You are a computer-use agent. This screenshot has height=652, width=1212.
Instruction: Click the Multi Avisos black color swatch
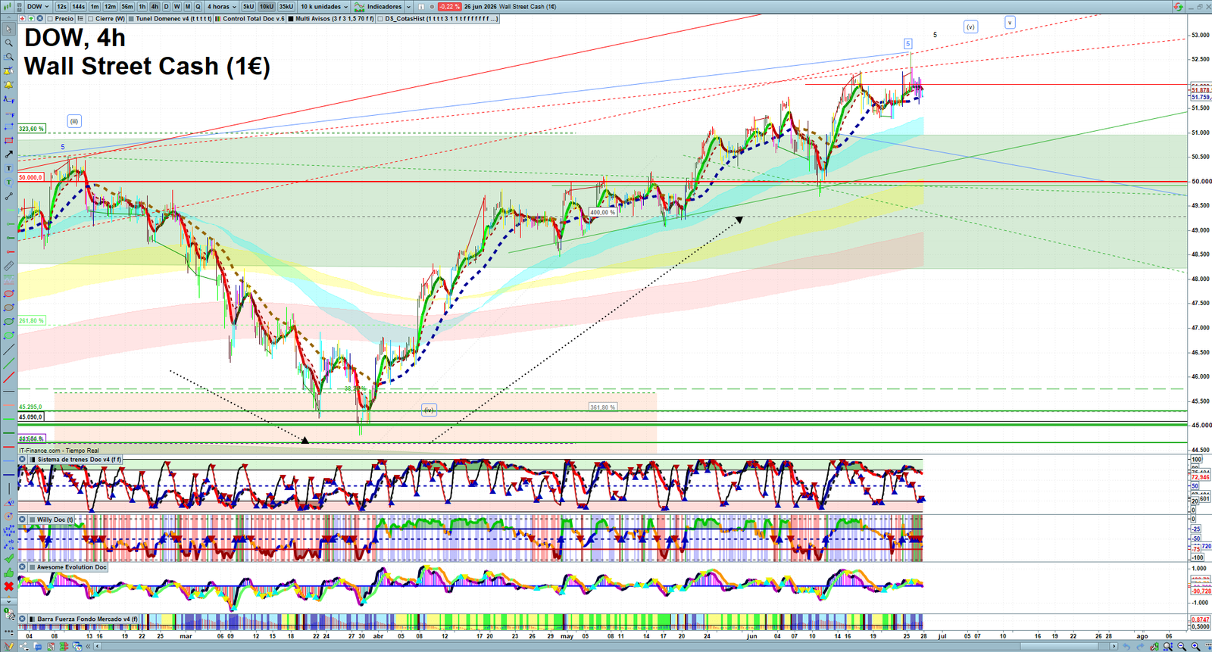pyautogui.click(x=291, y=19)
